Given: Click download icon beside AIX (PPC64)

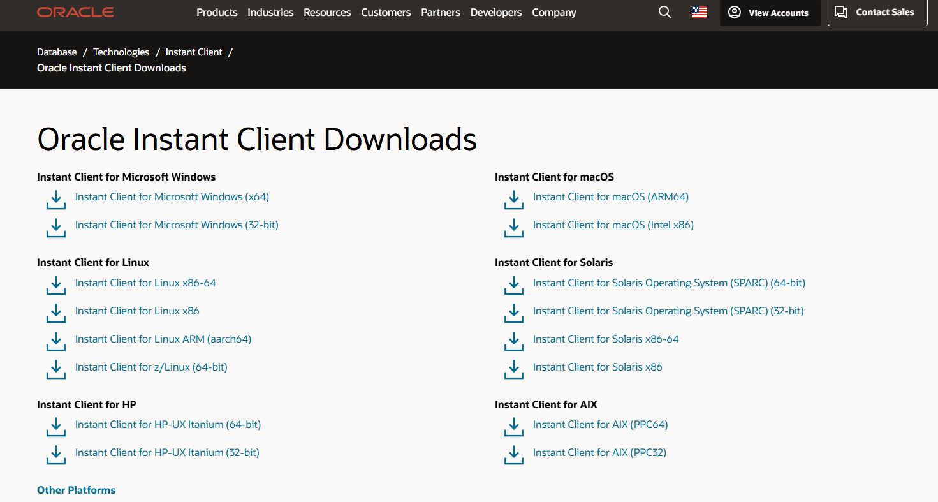Looking at the screenshot, I should (514, 427).
